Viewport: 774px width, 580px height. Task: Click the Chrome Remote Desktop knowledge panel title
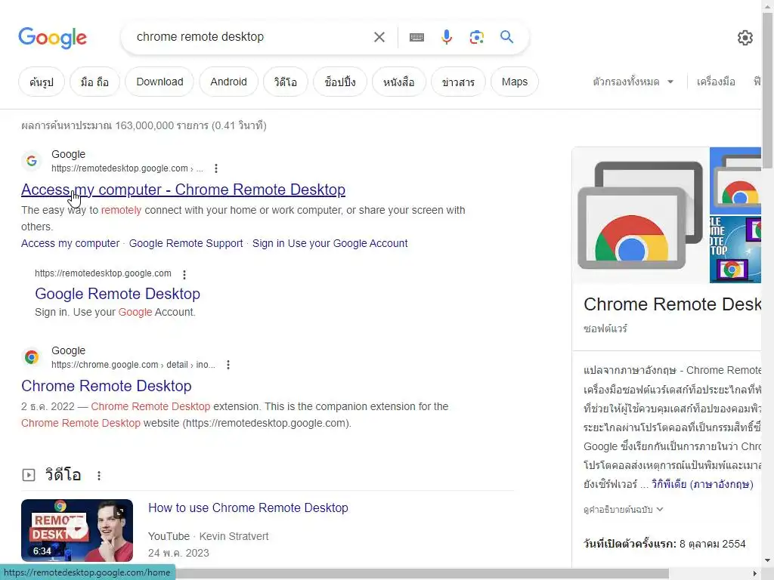[672, 304]
